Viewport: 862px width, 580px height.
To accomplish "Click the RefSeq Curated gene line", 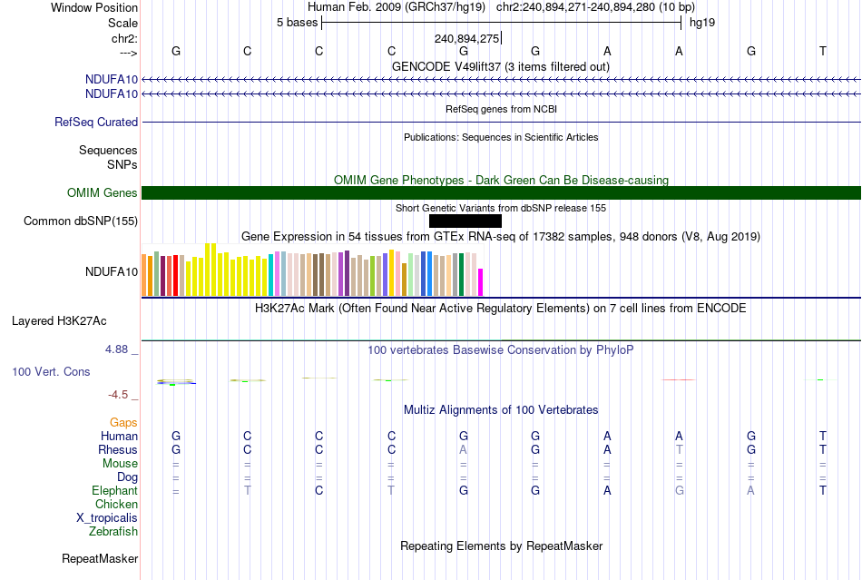I will 501,122.
